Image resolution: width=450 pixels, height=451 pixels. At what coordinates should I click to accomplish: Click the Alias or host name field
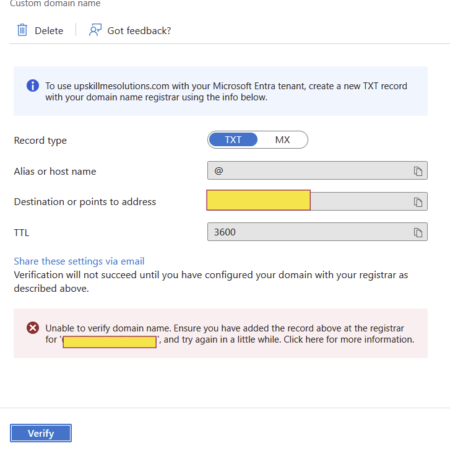click(x=318, y=170)
